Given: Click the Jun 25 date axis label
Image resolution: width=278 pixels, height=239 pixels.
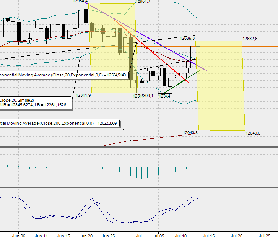Looking at the screenshot, I should click(x=108, y=236).
